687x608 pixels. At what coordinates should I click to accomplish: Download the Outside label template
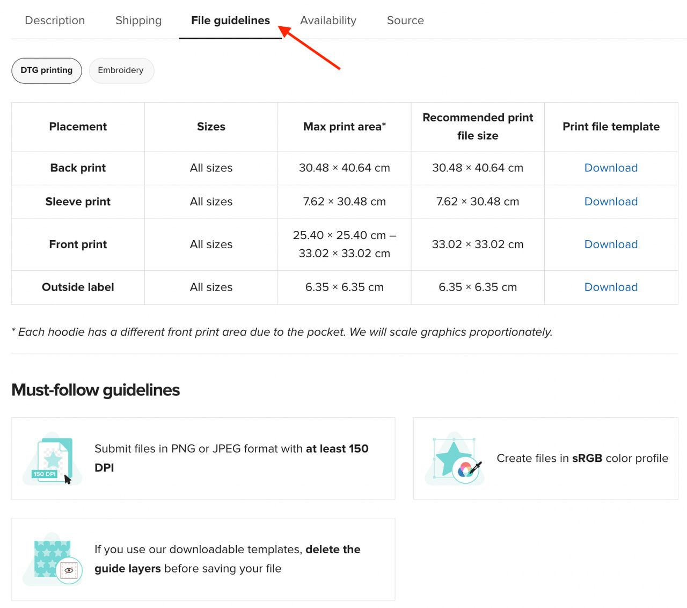[x=611, y=287]
